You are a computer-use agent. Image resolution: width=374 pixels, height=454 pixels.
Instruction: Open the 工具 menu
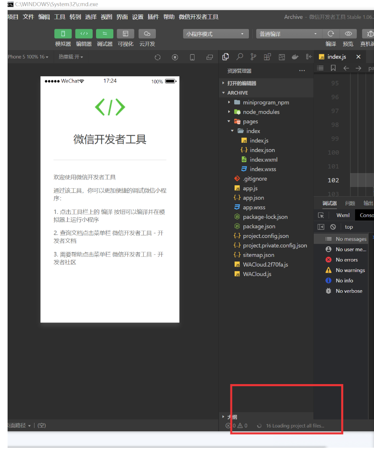point(60,17)
